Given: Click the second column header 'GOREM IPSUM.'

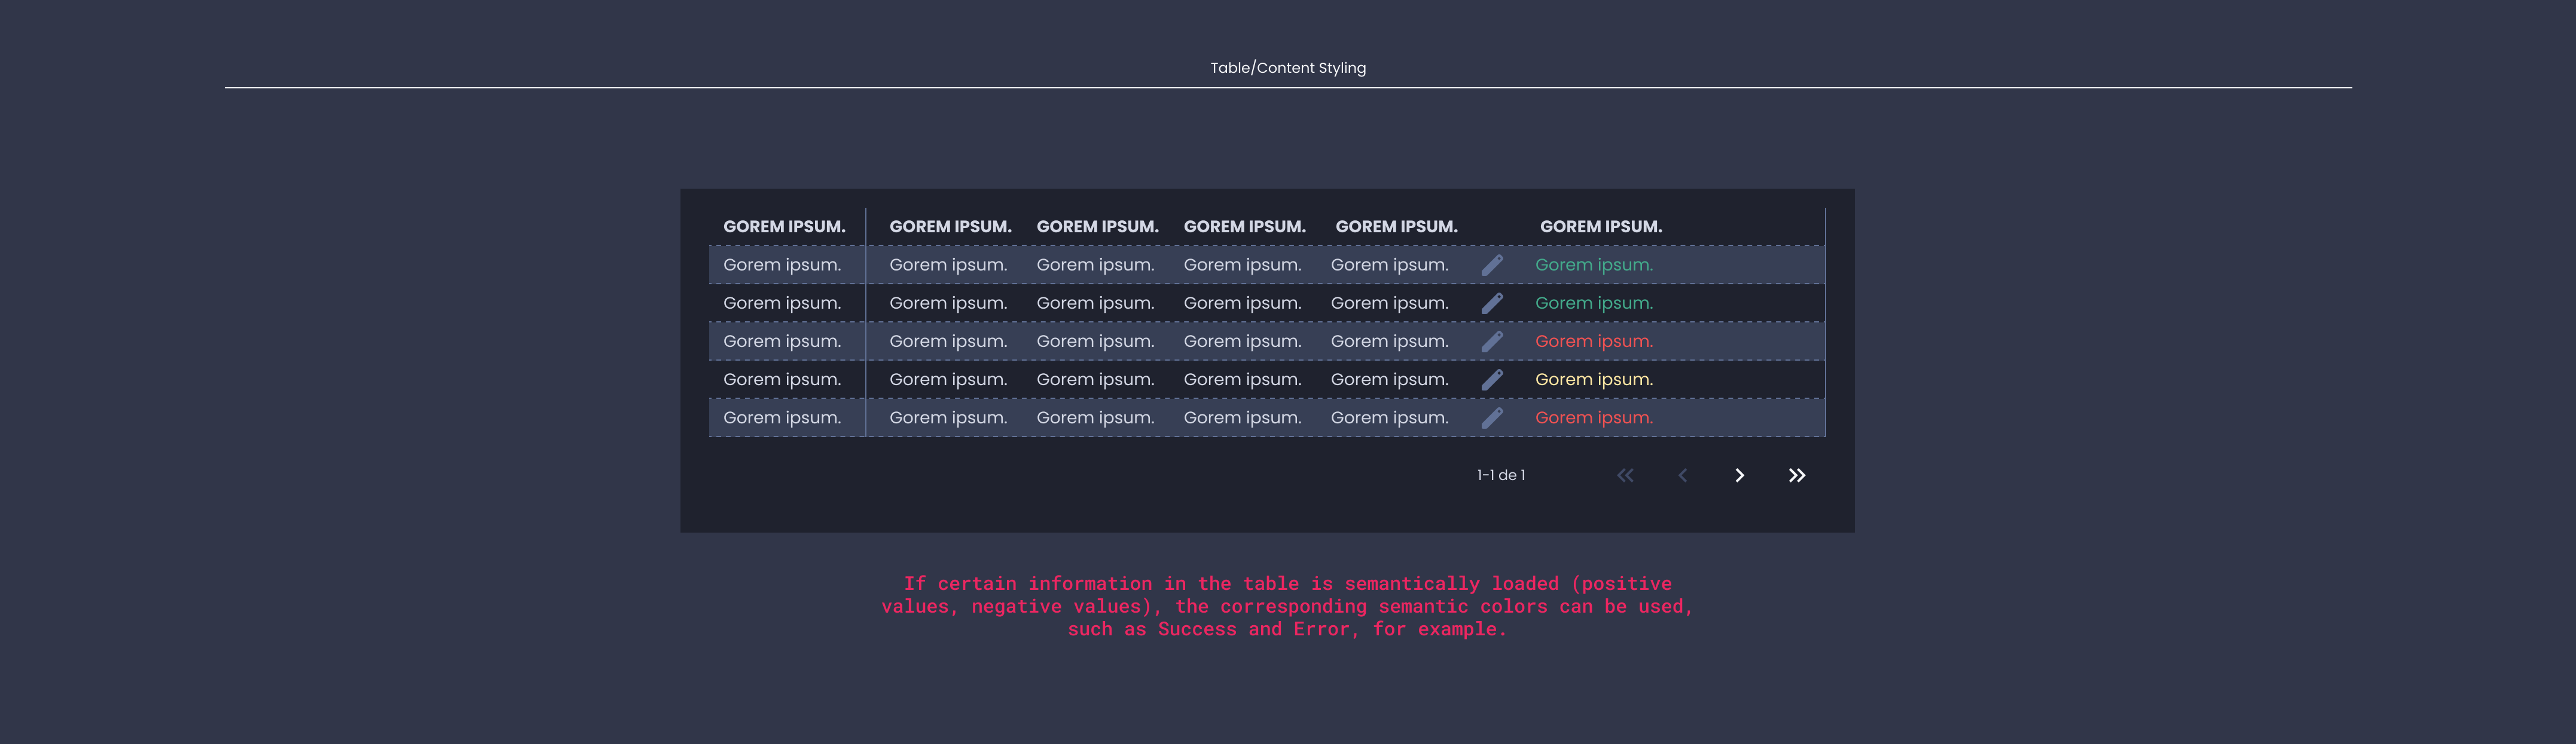Looking at the screenshot, I should [x=950, y=227].
